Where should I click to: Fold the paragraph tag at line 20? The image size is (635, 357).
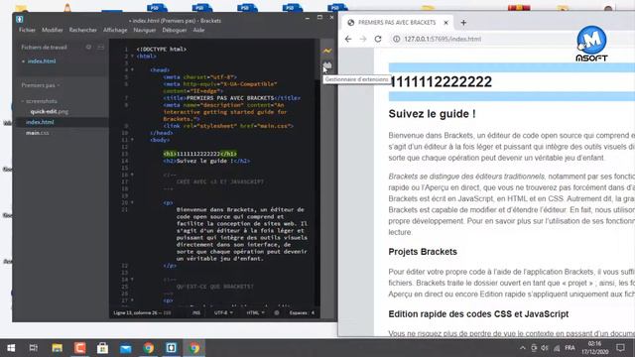coord(132,202)
